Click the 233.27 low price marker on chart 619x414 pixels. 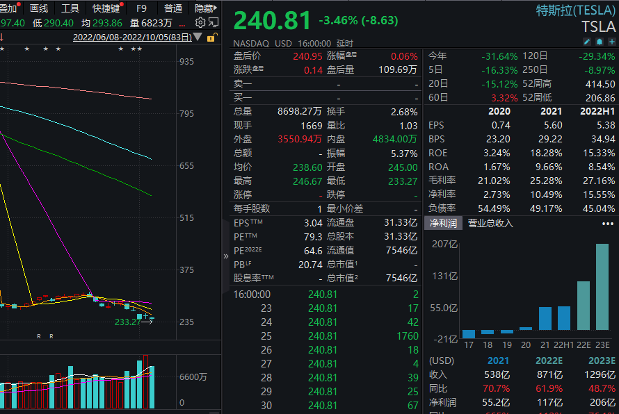127,322
